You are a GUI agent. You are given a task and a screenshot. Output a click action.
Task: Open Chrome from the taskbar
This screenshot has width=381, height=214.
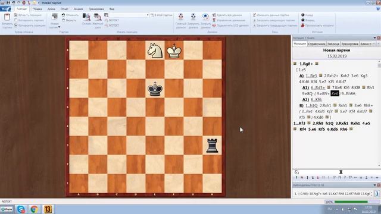click(34, 209)
